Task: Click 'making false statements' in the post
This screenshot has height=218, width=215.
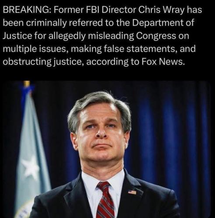Action: 123,49
